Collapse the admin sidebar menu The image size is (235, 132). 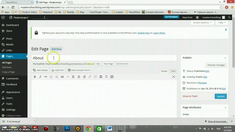click(11, 115)
